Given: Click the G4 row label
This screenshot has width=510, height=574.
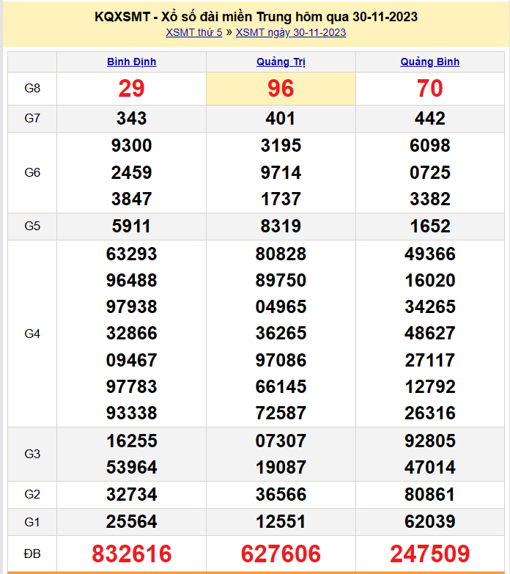Looking at the screenshot, I should (32, 334).
